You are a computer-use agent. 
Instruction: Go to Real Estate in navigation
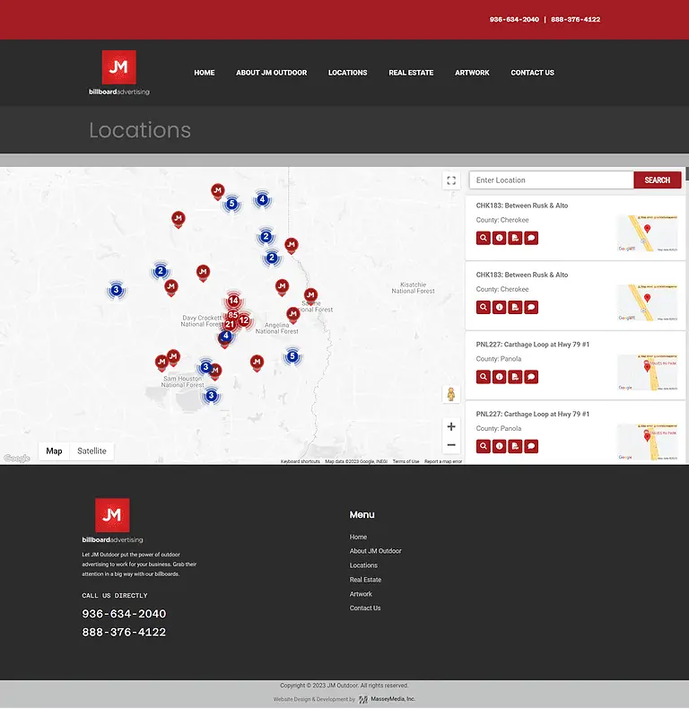pos(411,73)
